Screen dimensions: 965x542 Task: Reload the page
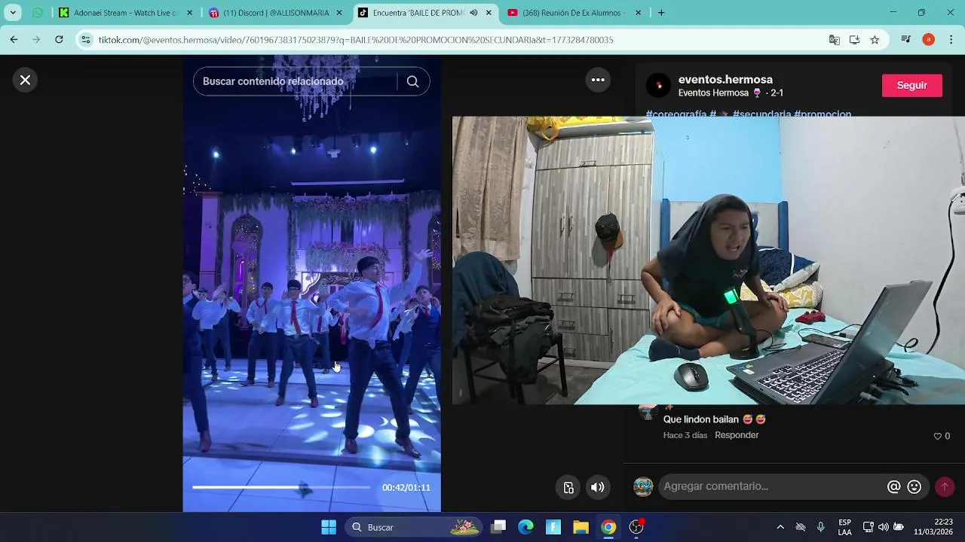pyautogui.click(x=59, y=39)
